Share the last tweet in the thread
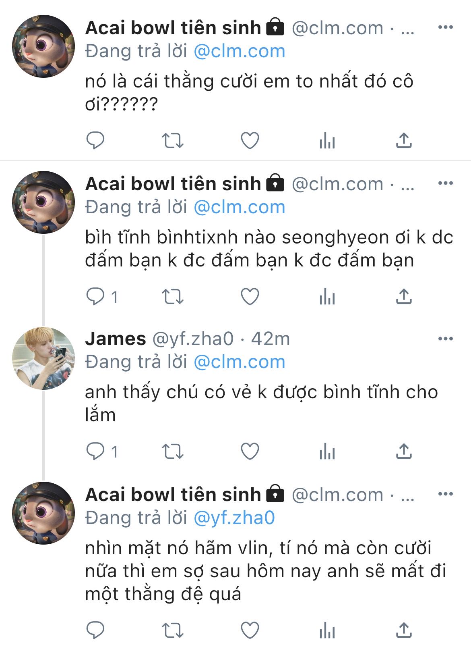This screenshot has height=649, width=471. coord(404,630)
